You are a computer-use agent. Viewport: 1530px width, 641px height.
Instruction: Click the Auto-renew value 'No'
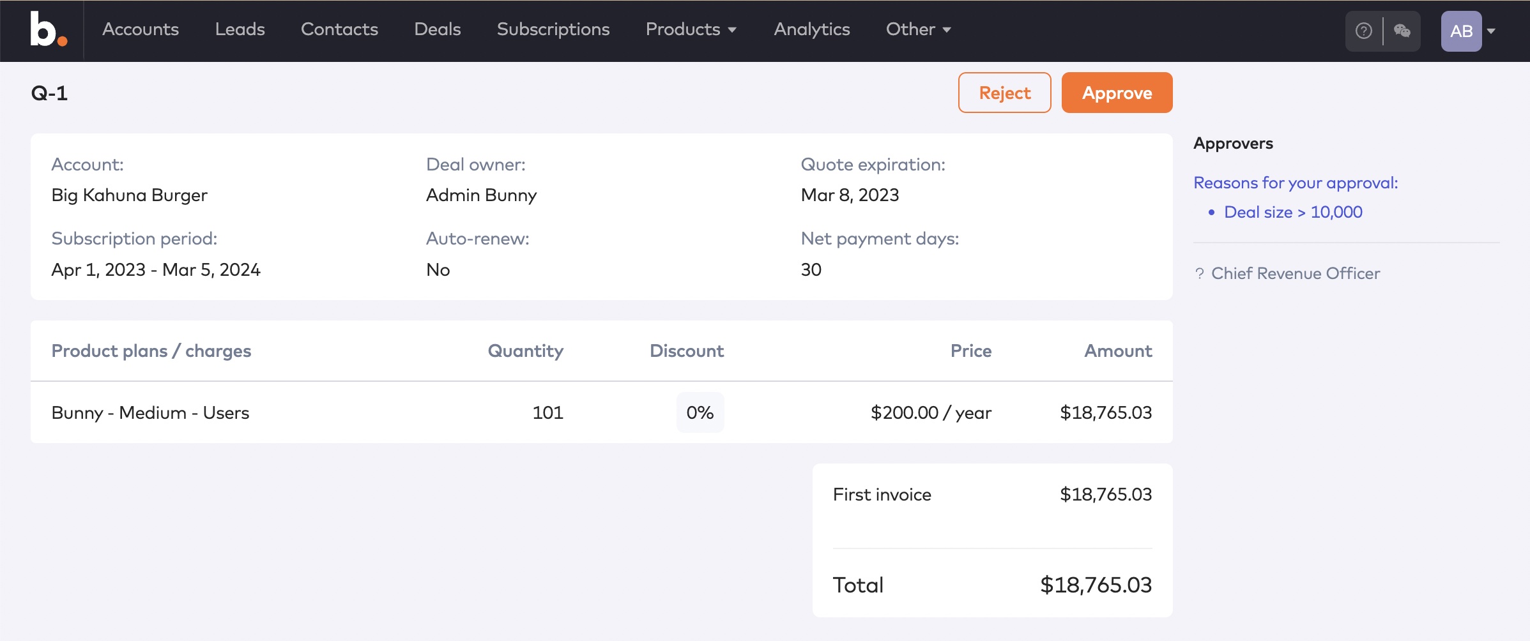pos(438,269)
